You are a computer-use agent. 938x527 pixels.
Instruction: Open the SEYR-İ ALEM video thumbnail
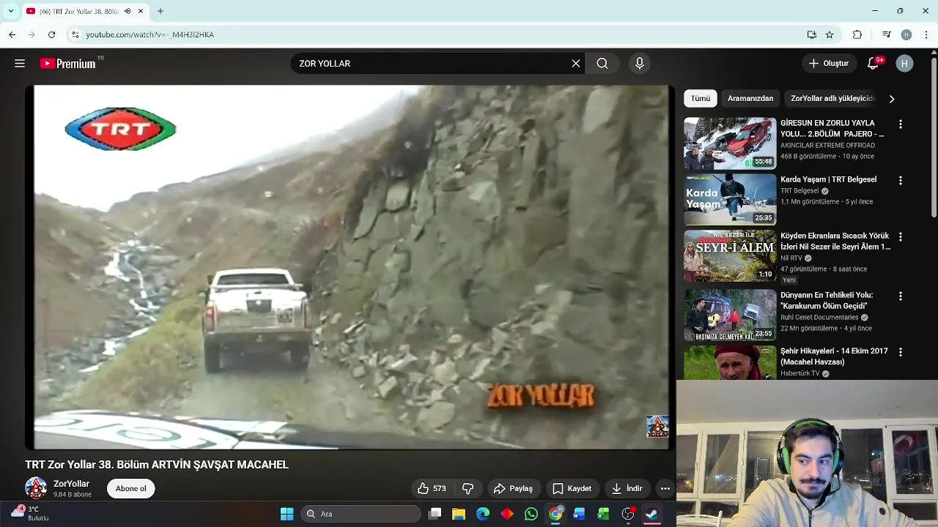[x=730, y=256]
